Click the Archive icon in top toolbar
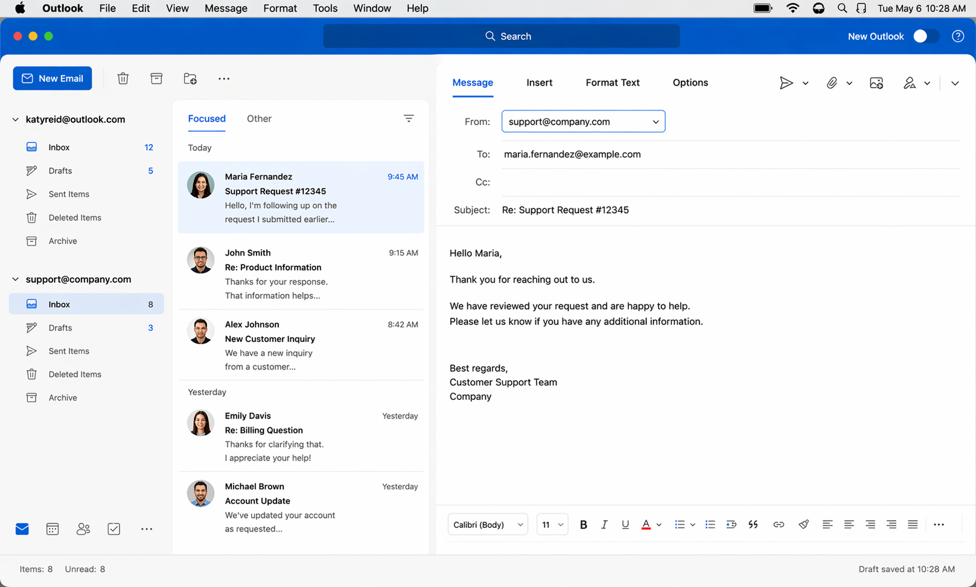The height and width of the screenshot is (587, 976). (x=156, y=79)
